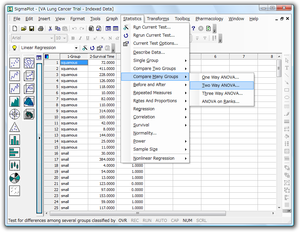The image size is (300, 232).
Task: Click the Power submenu item
Action: (155, 141)
